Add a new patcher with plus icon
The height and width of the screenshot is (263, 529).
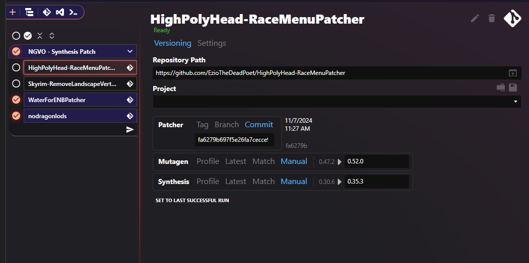coord(13,13)
